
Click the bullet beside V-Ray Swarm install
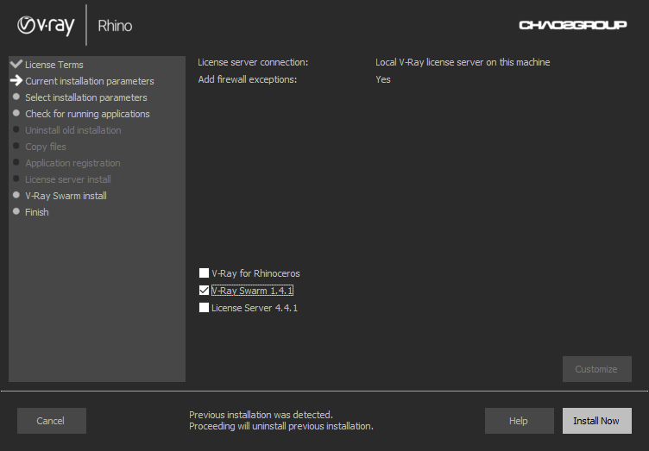click(x=16, y=195)
